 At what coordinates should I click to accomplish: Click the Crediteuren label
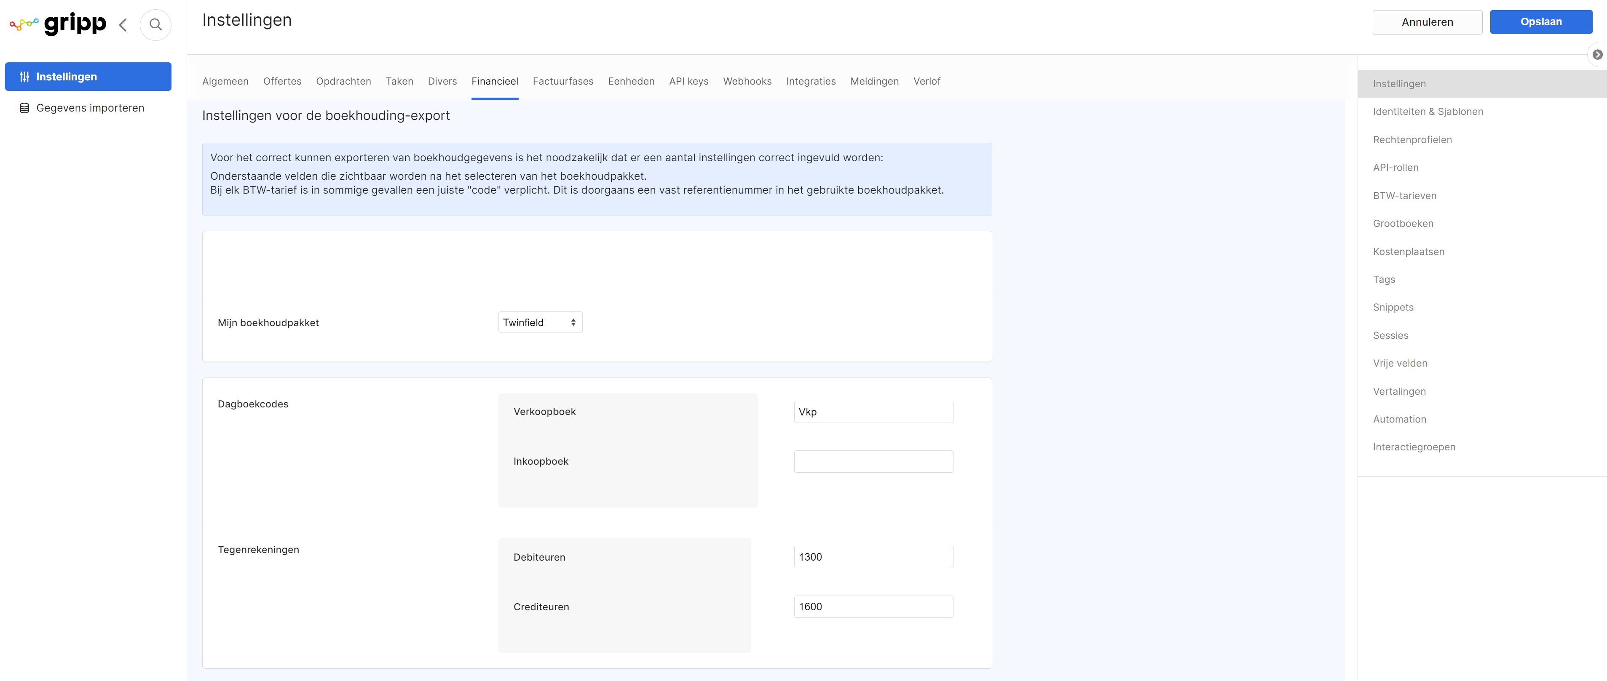pos(541,607)
